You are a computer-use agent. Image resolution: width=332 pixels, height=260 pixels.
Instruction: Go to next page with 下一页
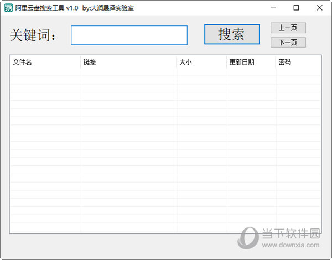pos(288,43)
